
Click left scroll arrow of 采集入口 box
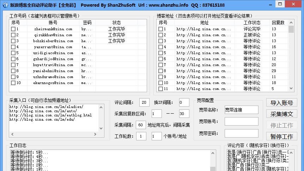13,134
